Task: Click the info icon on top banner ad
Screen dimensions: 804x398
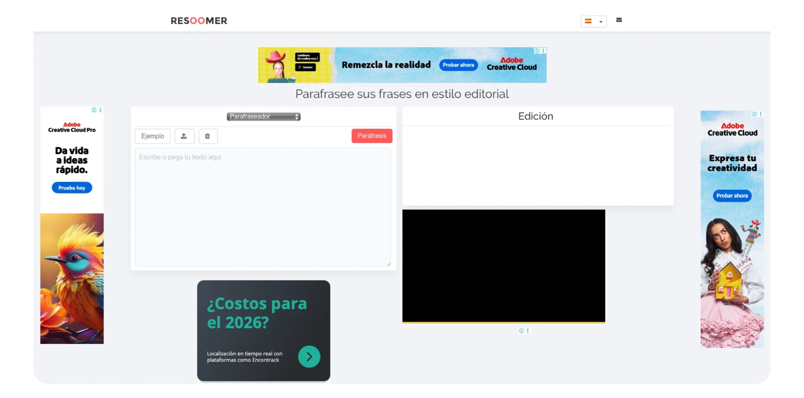Action: [x=536, y=51]
